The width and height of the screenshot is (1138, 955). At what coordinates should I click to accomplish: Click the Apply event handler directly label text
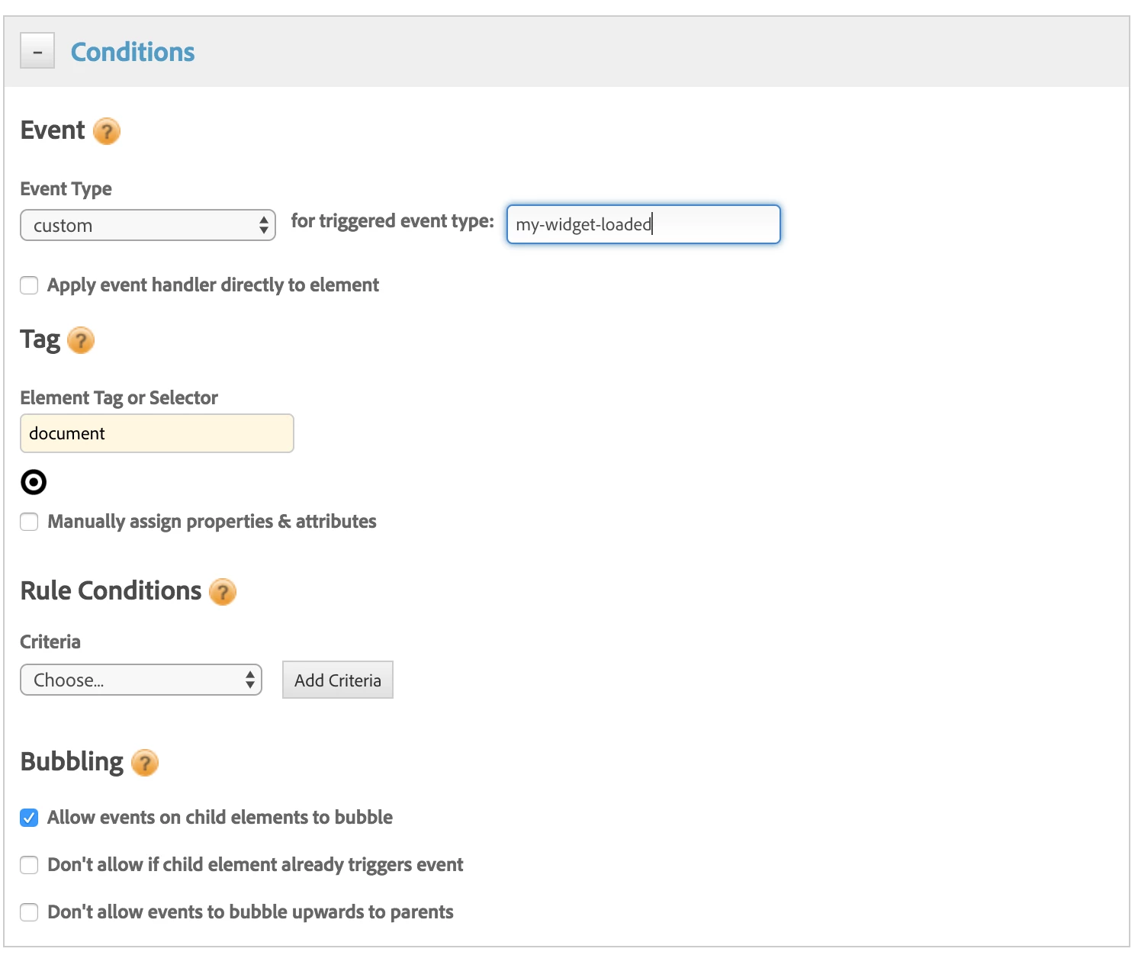tap(213, 285)
